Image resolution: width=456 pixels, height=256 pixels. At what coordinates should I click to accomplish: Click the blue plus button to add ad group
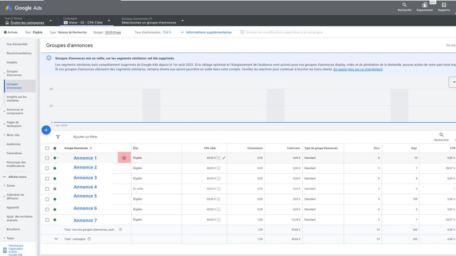pos(46,130)
